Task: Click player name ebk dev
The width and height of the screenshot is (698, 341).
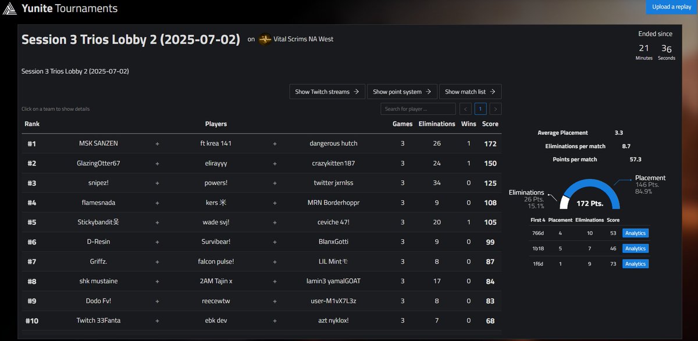Action: 216,321
